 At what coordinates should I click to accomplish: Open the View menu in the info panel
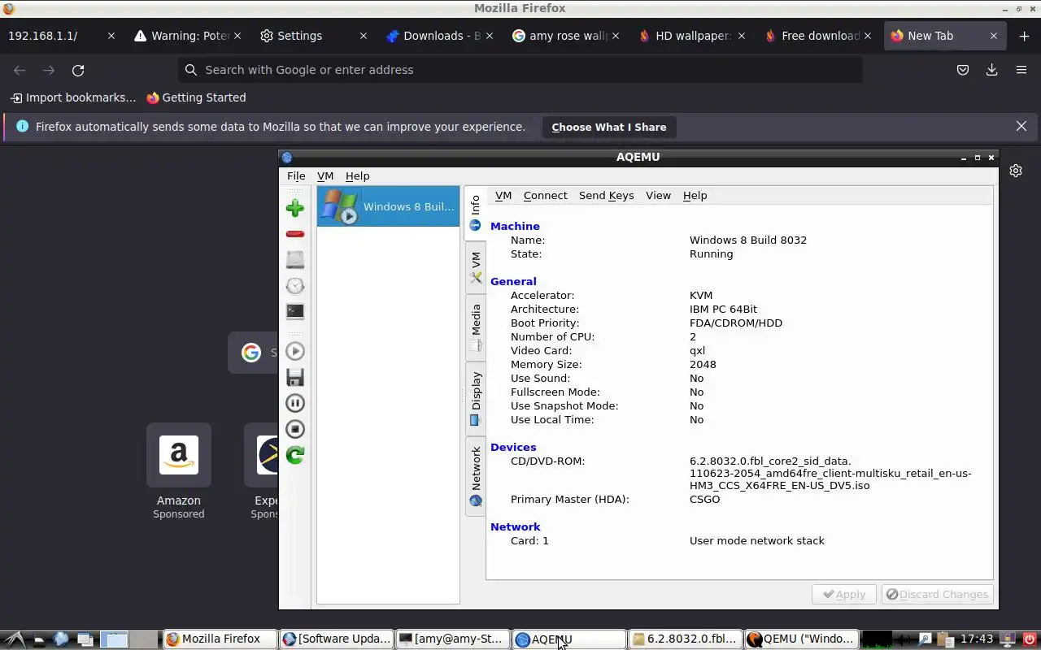[658, 195]
